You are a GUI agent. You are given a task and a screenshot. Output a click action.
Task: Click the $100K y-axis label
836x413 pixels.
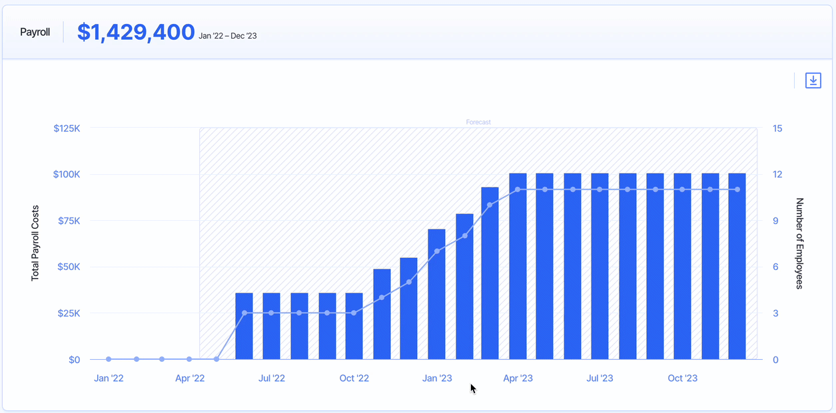pyautogui.click(x=67, y=174)
